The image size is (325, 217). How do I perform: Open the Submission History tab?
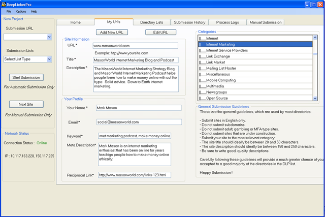(x=189, y=22)
